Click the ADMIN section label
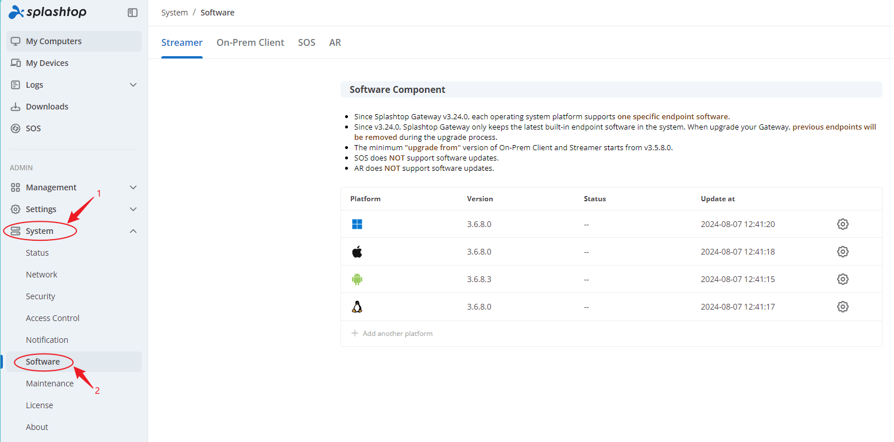 click(x=21, y=168)
